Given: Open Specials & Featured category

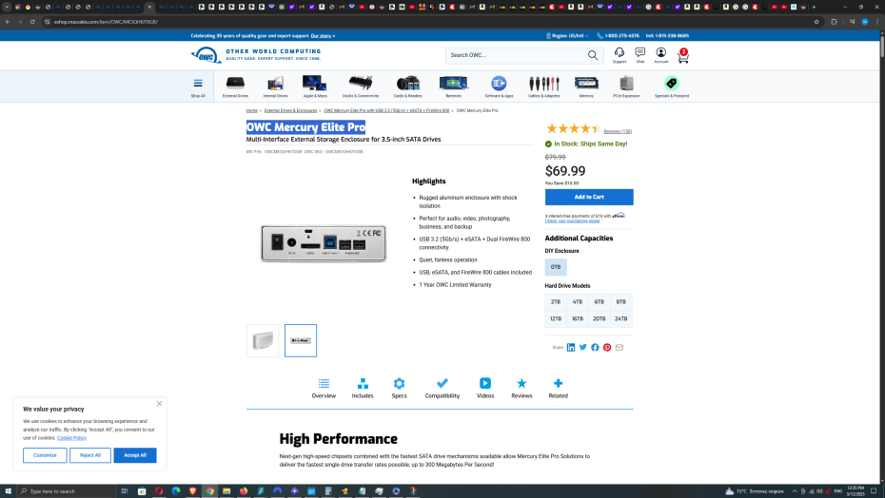Looking at the screenshot, I should [x=672, y=86].
